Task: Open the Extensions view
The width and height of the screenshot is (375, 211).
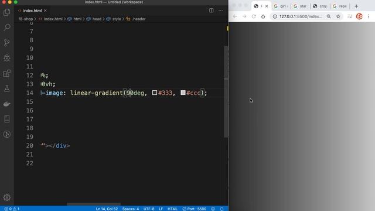Action: pos(7,73)
